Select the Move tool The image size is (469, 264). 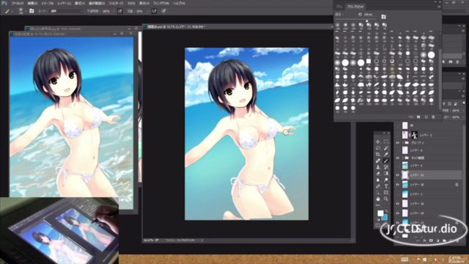tap(378, 142)
